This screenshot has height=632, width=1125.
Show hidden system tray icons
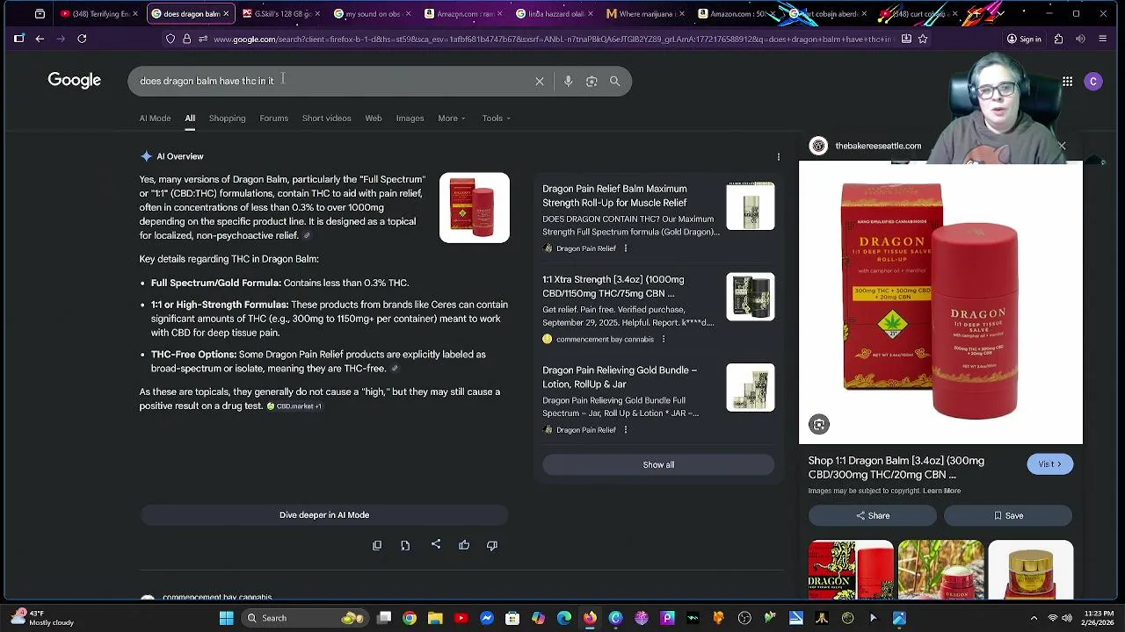(1034, 618)
